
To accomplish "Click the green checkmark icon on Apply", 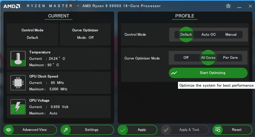I will click(123, 130).
